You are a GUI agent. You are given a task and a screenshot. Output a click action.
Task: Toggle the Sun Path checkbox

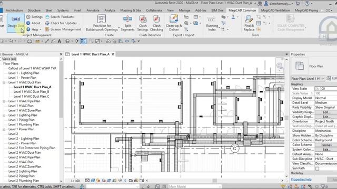coord(317,169)
